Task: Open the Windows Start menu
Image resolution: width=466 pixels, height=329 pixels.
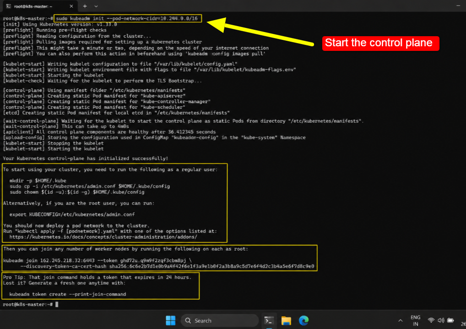Action: [171, 321]
